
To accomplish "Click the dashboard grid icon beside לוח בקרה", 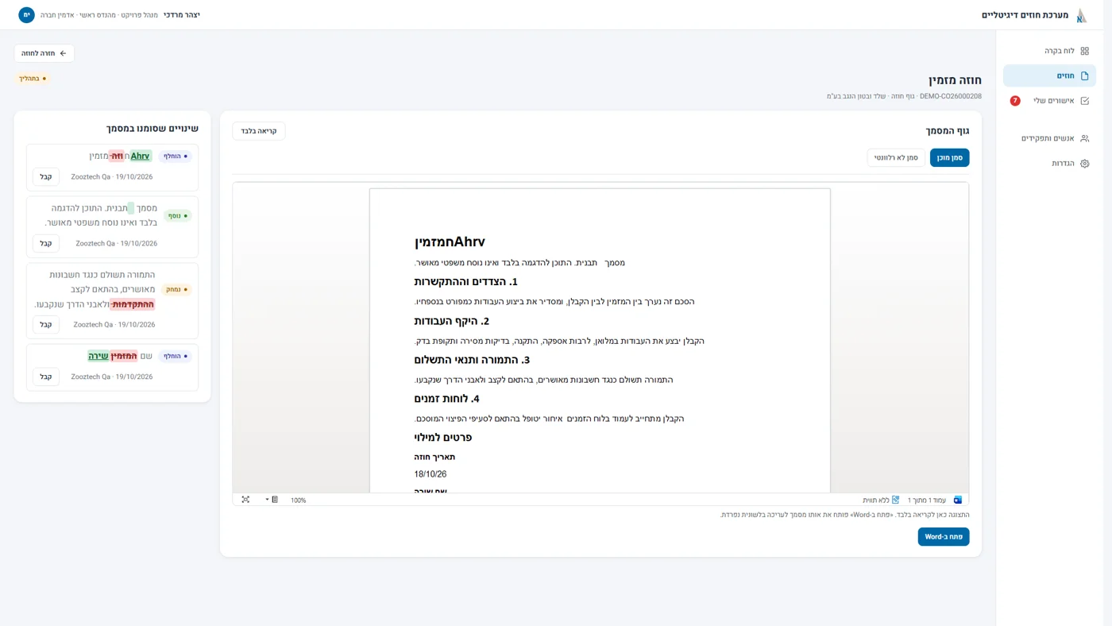I will coord(1084,51).
